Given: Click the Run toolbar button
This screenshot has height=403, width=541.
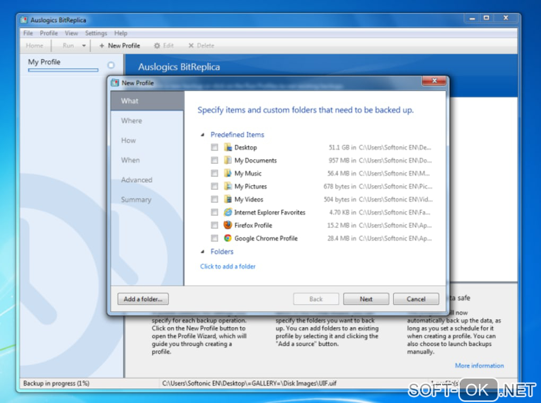Looking at the screenshot, I should (x=68, y=46).
